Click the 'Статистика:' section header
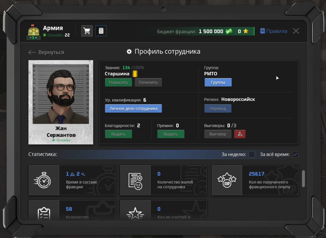Image resolution: width=326 pixels, height=238 pixels. coord(43,154)
